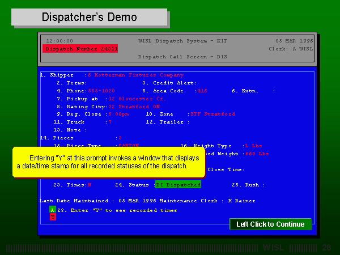The width and height of the screenshot is (340, 255).
Task: Select the Area Code field 416
Action: point(202,91)
